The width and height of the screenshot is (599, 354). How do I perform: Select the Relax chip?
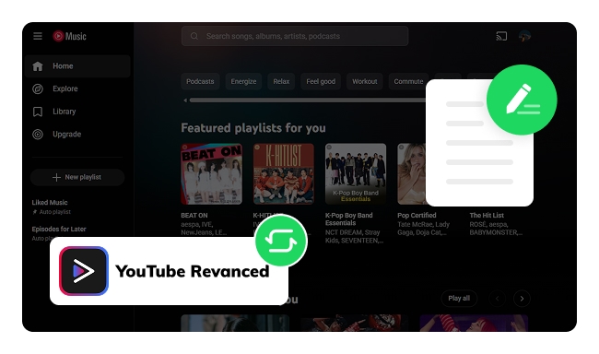281,81
